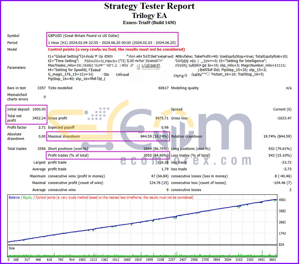Screen dimensions: 299x264
Task: Click 'Exness-Trial9 (Build 1430)' subtitle
Action: click(x=149, y=23)
